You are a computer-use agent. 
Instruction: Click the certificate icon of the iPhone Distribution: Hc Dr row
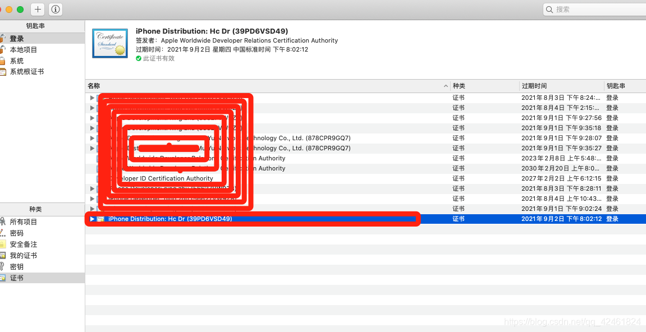100,219
